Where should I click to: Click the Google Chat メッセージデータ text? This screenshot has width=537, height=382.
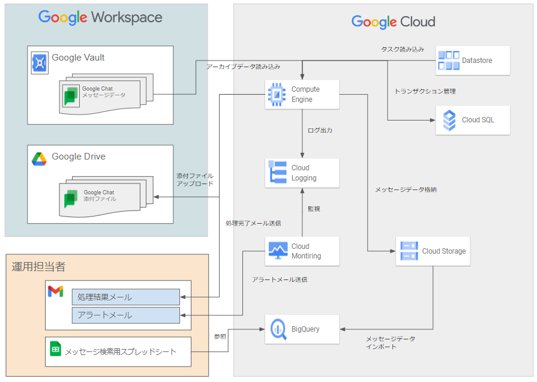tap(104, 92)
